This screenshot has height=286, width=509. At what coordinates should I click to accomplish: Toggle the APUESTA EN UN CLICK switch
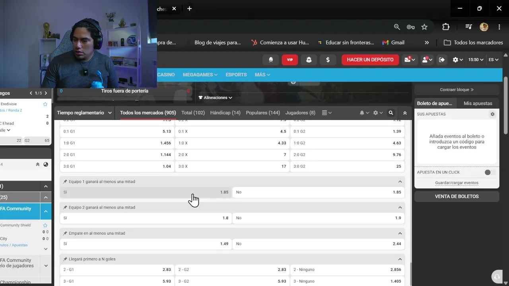point(490,172)
